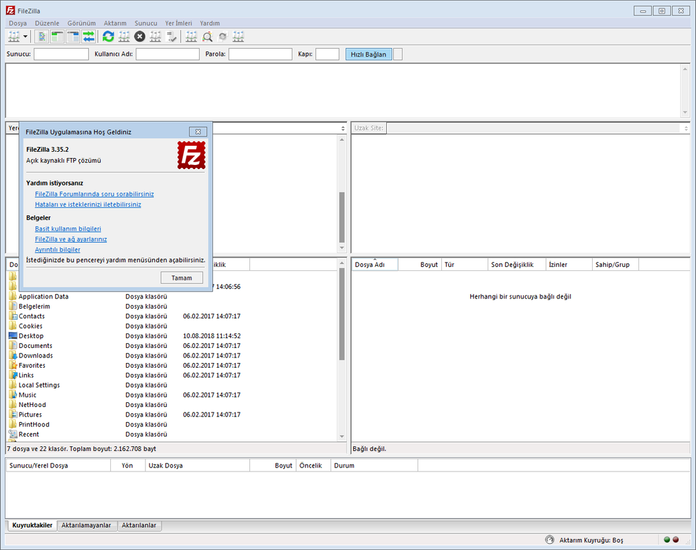This screenshot has height=550, width=696.
Task: Focus the Kapı port input field
Action: click(327, 54)
